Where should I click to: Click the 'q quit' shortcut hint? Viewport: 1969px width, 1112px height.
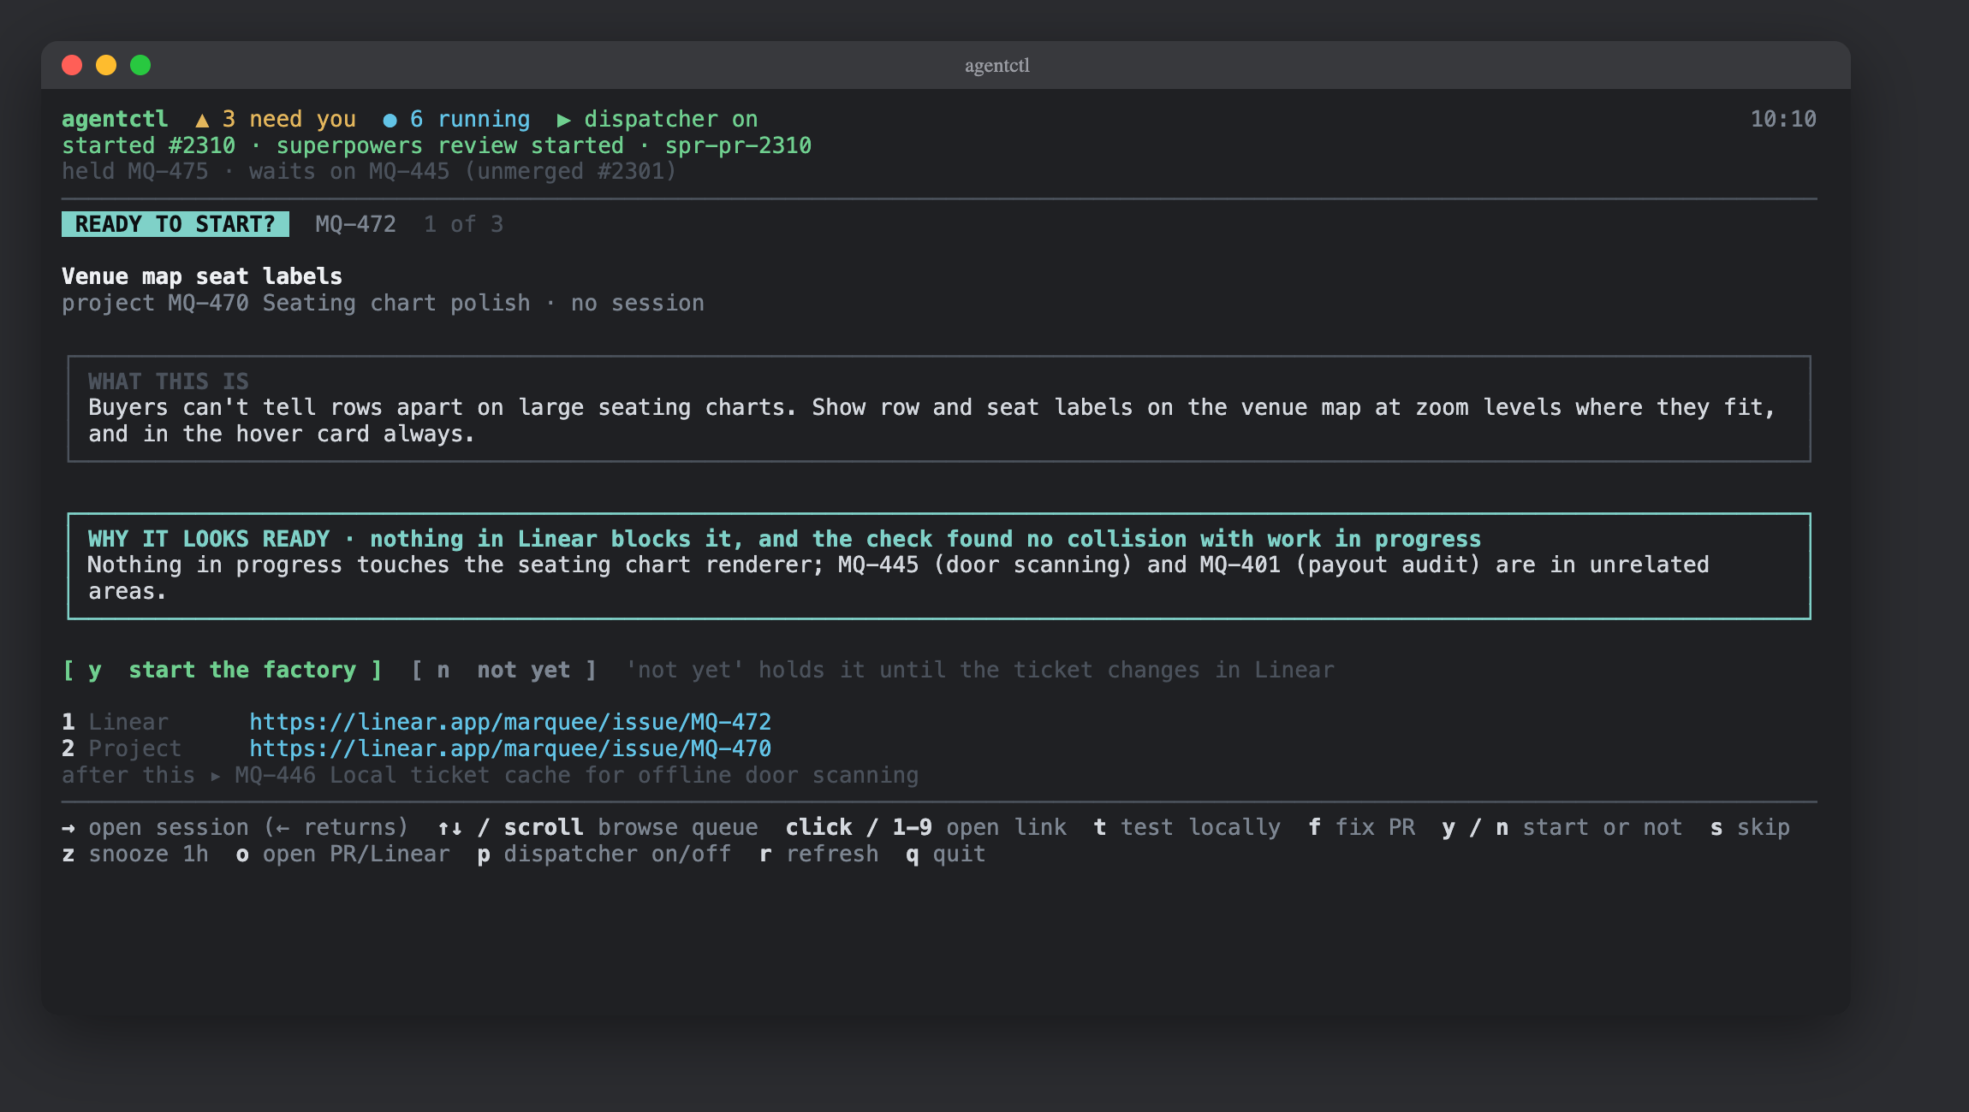coord(946,854)
